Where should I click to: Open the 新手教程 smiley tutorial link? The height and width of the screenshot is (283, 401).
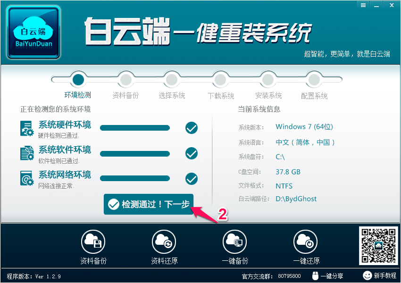[x=379, y=275]
